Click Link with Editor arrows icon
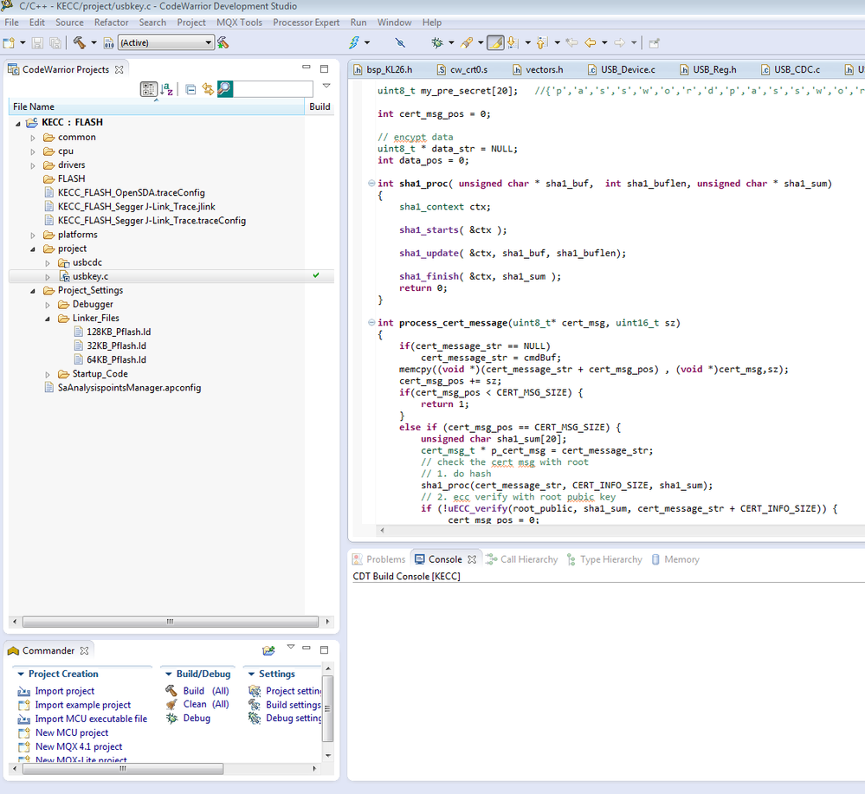This screenshot has width=865, height=794. (x=208, y=88)
